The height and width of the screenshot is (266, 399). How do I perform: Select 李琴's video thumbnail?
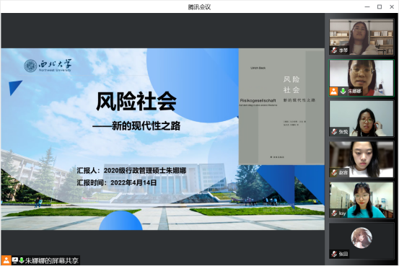click(x=361, y=37)
